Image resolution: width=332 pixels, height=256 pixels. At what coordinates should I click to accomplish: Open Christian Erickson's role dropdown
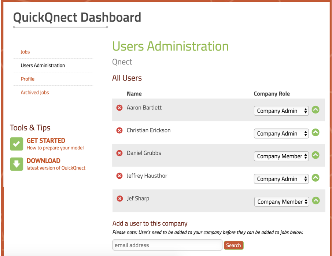coord(281,134)
